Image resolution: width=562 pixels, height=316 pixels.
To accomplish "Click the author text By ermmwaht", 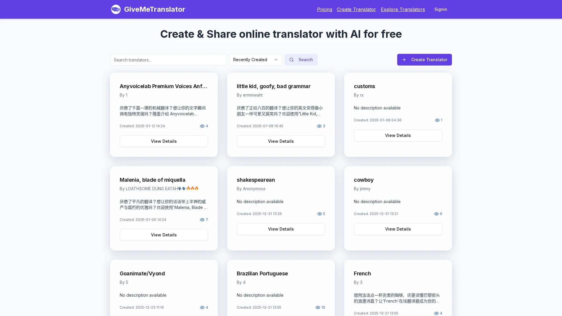I will (250, 95).
